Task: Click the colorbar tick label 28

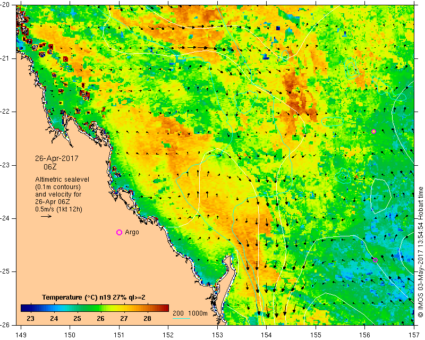Action: (x=147, y=319)
